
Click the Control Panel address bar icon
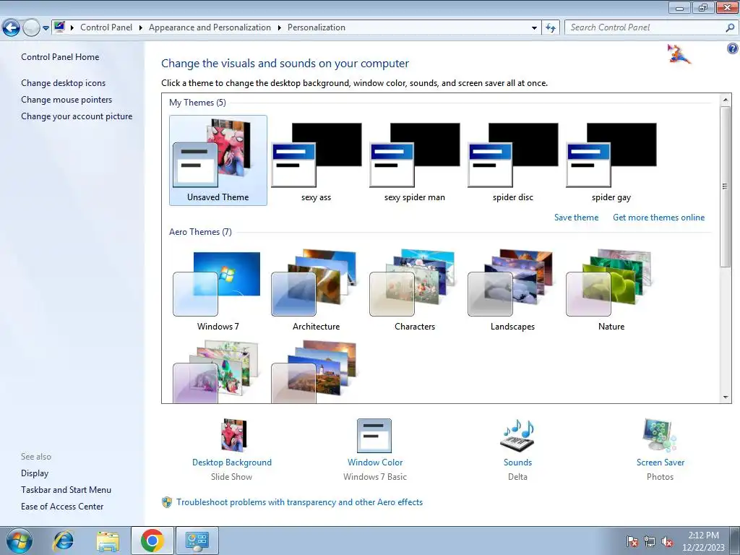59,27
